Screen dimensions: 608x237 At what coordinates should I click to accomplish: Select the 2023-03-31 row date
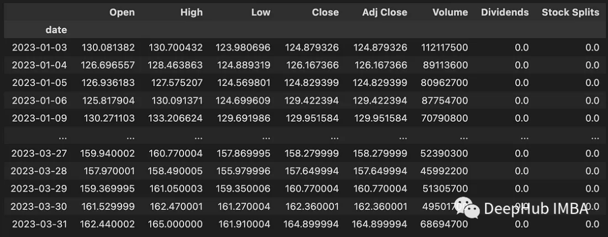39,224
